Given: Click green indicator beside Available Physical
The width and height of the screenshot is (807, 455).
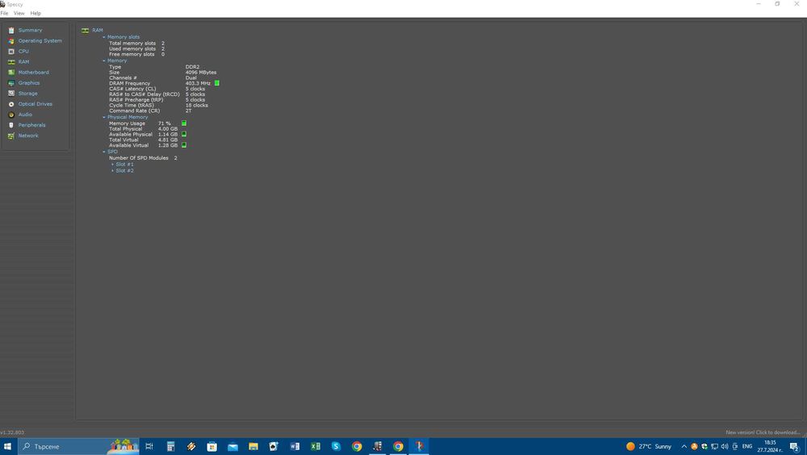Looking at the screenshot, I should tap(184, 134).
